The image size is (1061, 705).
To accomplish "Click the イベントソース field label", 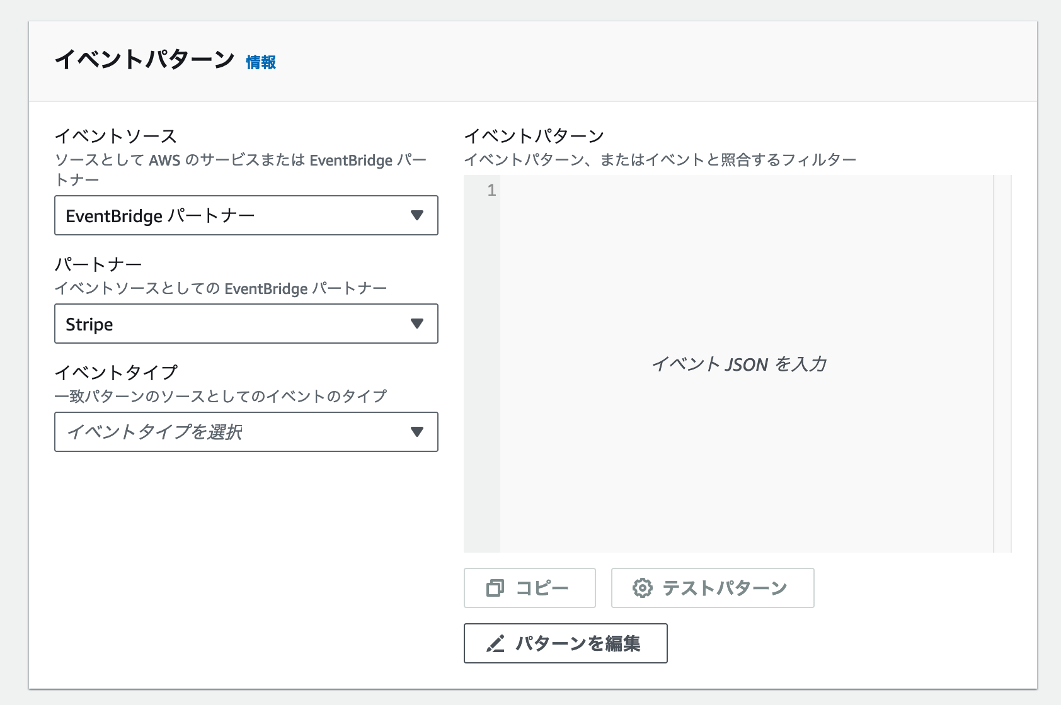I will [x=116, y=136].
